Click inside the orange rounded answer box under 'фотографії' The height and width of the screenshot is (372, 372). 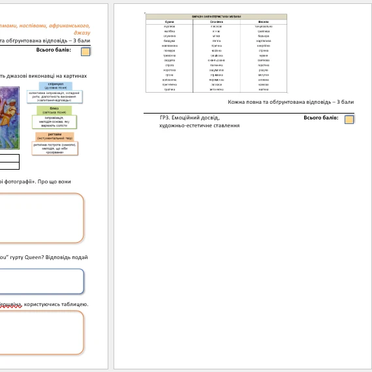[42, 218]
